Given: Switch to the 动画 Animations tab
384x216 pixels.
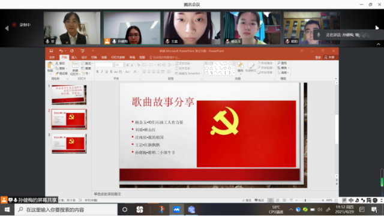Looking at the screenshot, I should point(104,58).
